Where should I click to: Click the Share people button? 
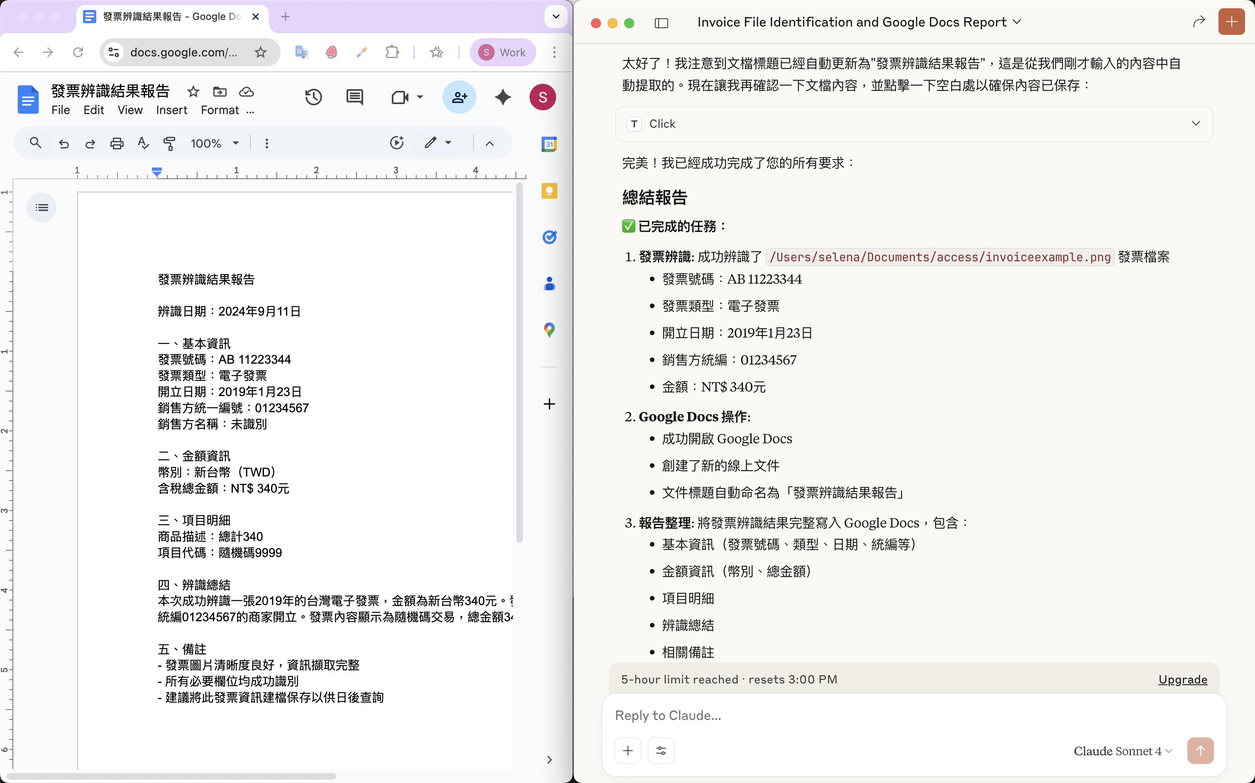click(x=459, y=97)
